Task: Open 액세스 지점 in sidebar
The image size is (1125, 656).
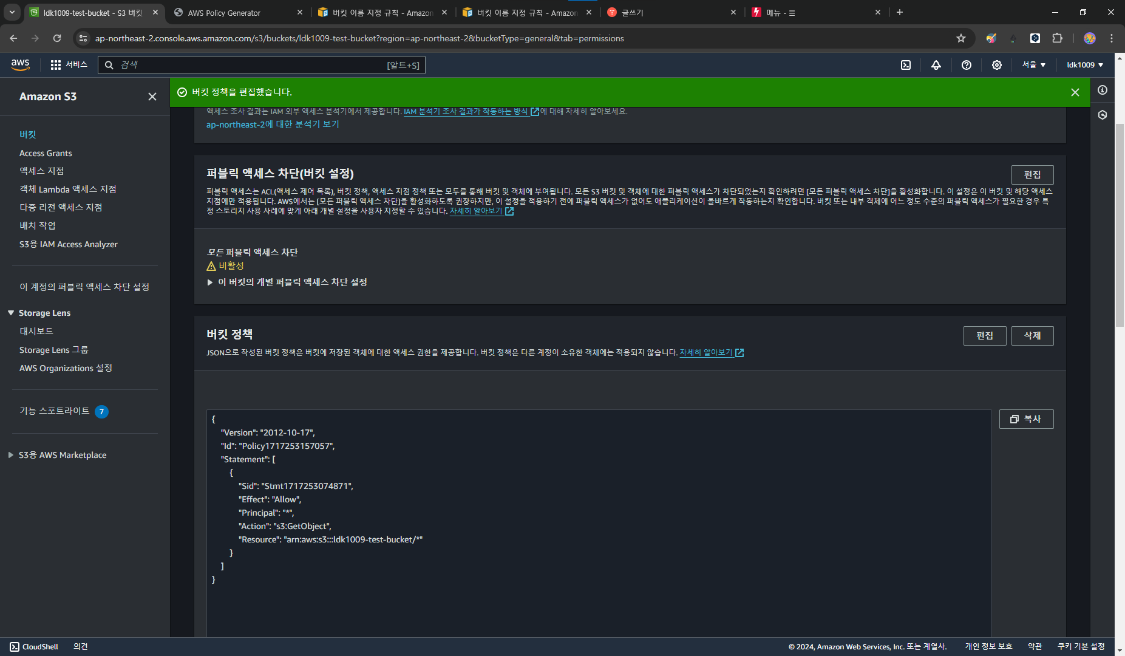Action: point(41,171)
